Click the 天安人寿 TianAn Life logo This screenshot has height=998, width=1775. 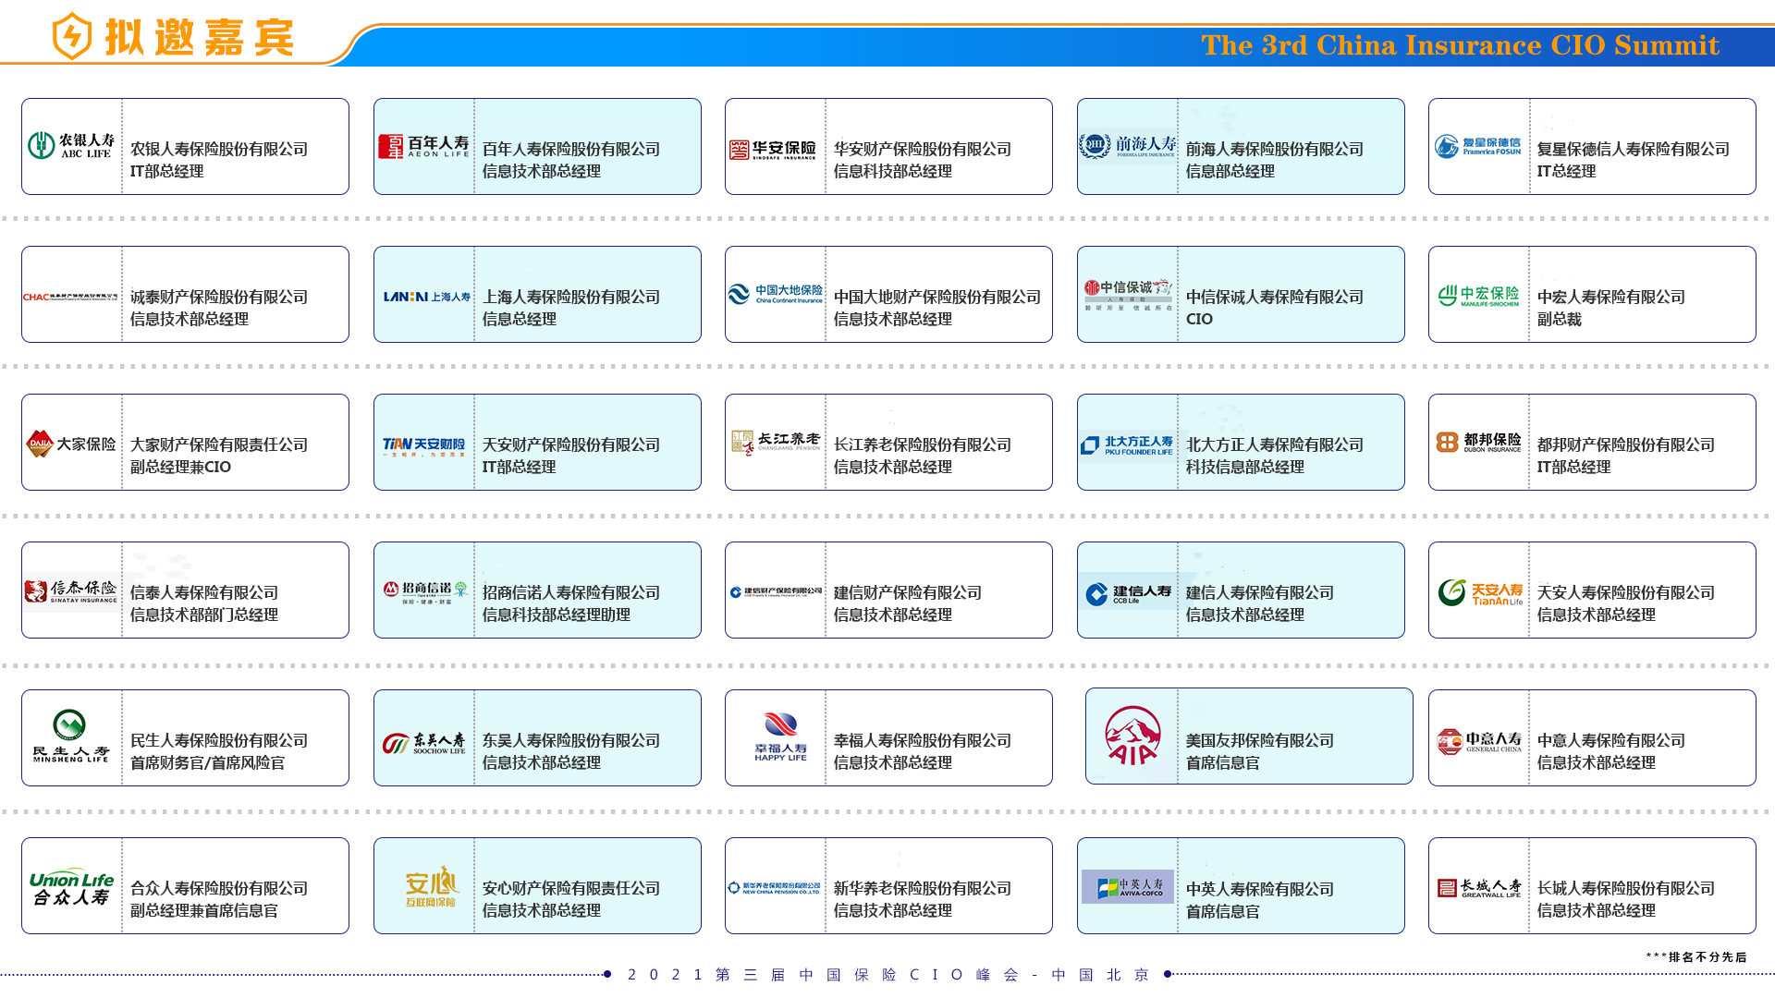coord(1480,592)
